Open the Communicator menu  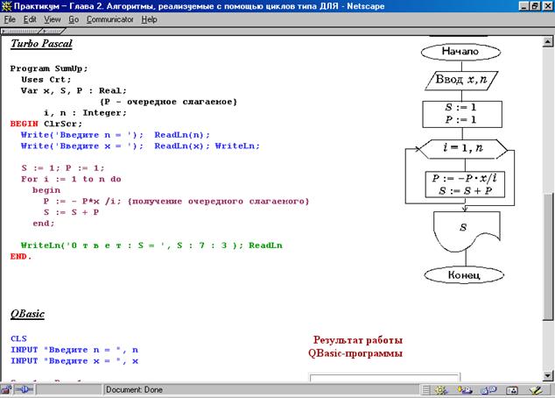click(109, 18)
